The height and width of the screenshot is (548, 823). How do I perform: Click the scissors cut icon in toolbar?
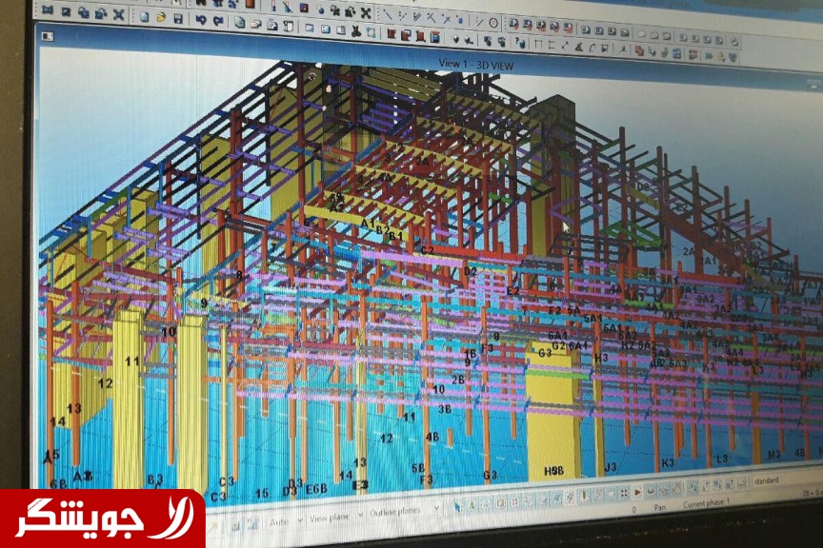pyautogui.click(x=355, y=31)
